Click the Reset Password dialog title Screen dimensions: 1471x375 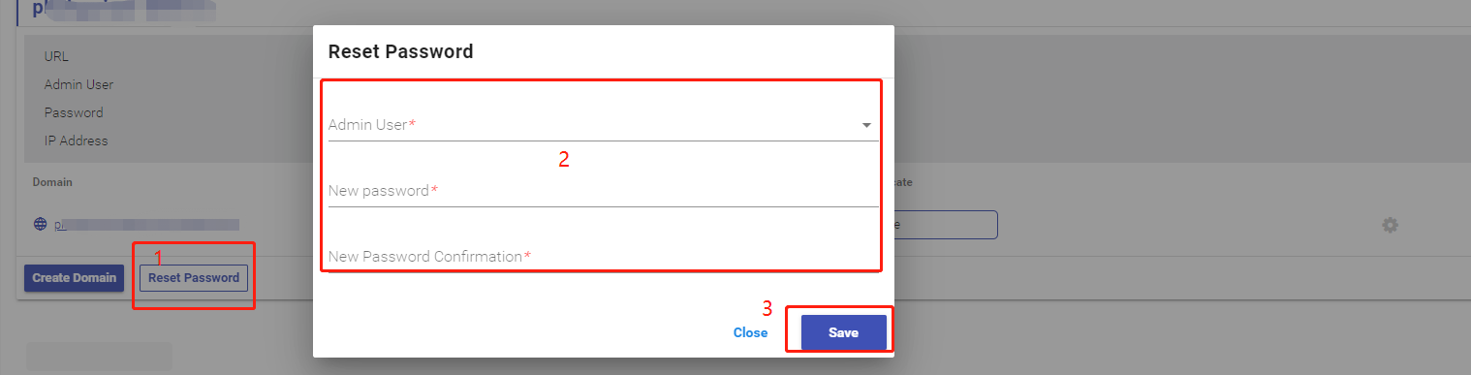pyautogui.click(x=401, y=51)
